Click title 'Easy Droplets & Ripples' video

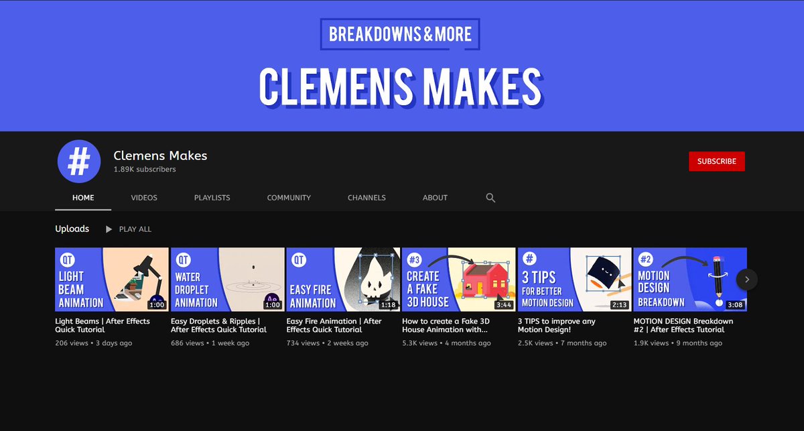click(x=218, y=325)
